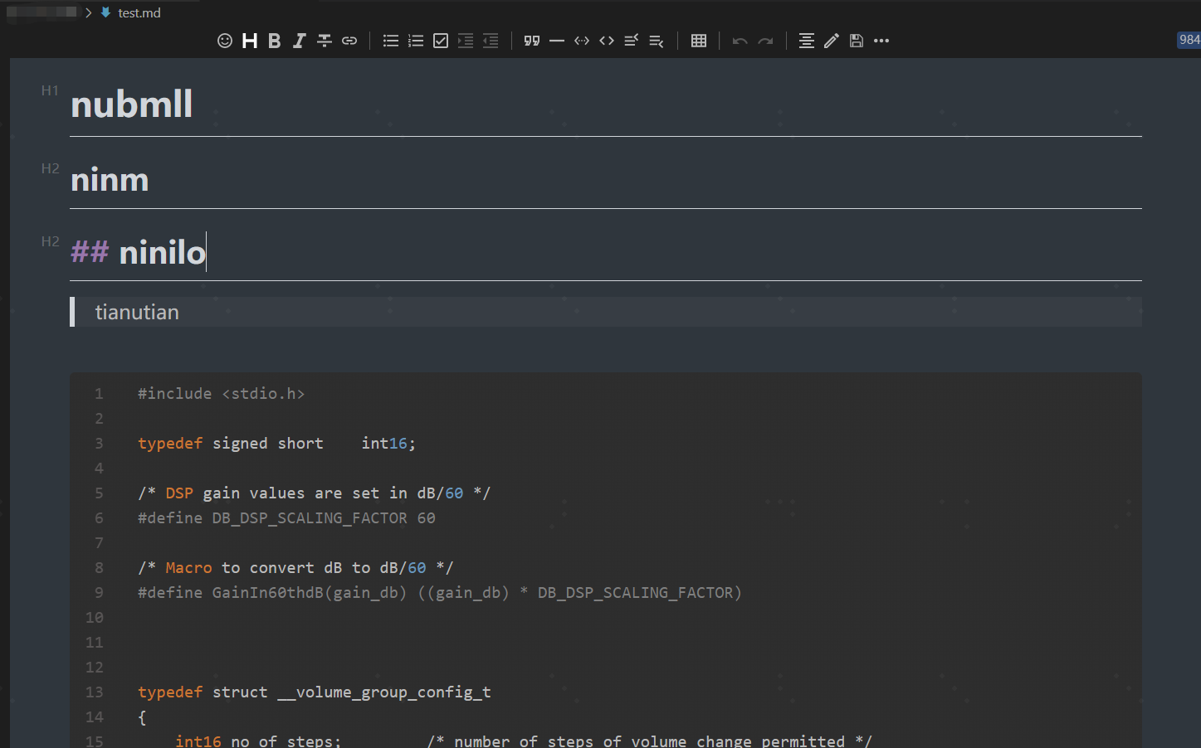Viewport: 1201px width, 748px height.
Task: Click the Macro to convert dB comment
Action: pyautogui.click(x=295, y=567)
